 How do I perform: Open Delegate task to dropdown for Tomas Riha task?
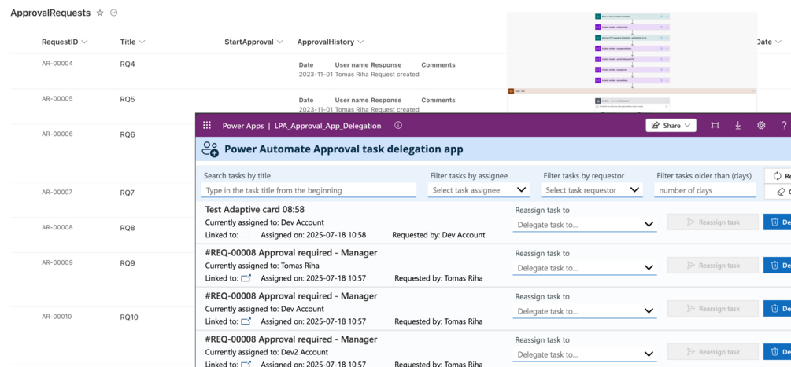pos(585,268)
